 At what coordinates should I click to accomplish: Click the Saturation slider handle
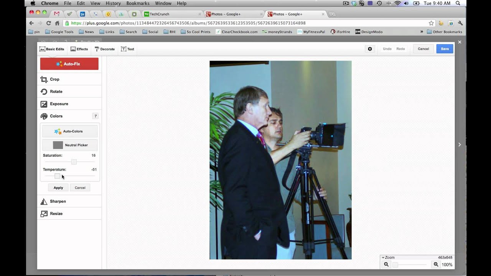(74, 162)
